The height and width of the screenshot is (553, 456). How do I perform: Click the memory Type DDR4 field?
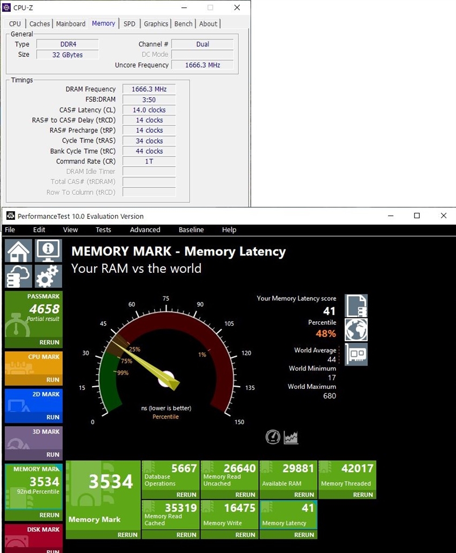click(68, 44)
